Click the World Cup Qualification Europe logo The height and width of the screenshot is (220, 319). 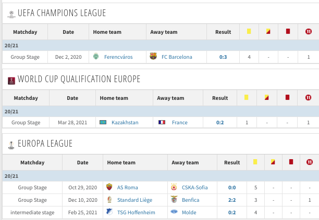pos(11,81)
